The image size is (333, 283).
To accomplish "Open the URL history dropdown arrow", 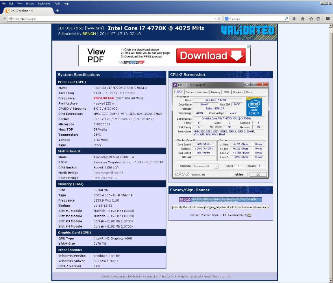I will (x=215, y=19).
